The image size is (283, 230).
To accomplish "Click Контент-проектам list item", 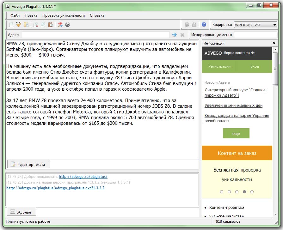I will (226, 208).
